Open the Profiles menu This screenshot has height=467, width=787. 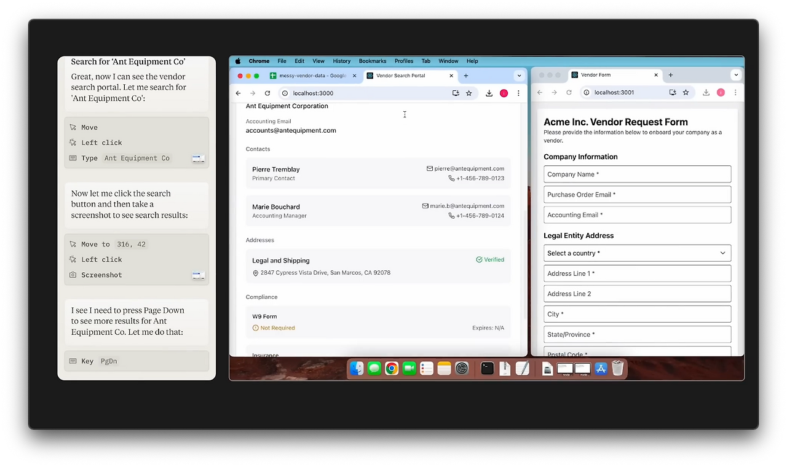click(x=404, y=61)
